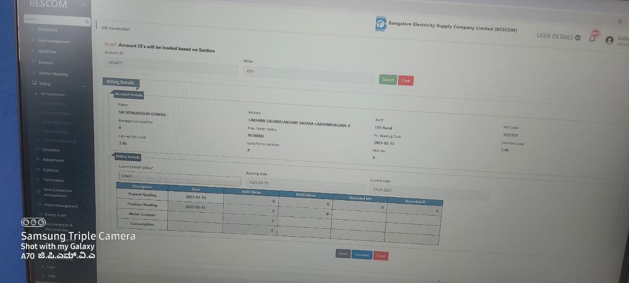The image size is (629, 283).
Task: Click the Account Details section header tab
Action: click(x=129, y=94)
